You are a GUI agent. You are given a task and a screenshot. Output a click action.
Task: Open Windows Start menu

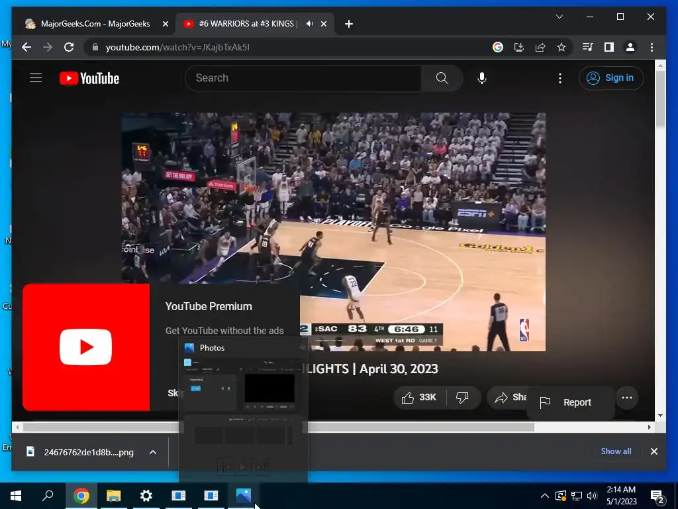click(16, 496)
